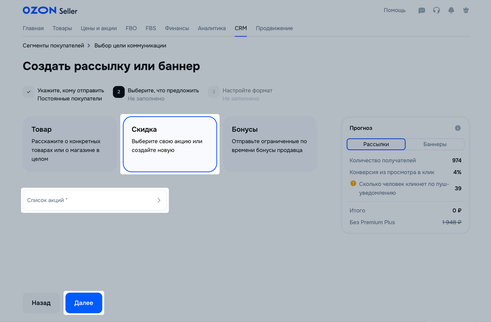
Task: Click the OZON Seller logo
Action: tap(50, 11)
